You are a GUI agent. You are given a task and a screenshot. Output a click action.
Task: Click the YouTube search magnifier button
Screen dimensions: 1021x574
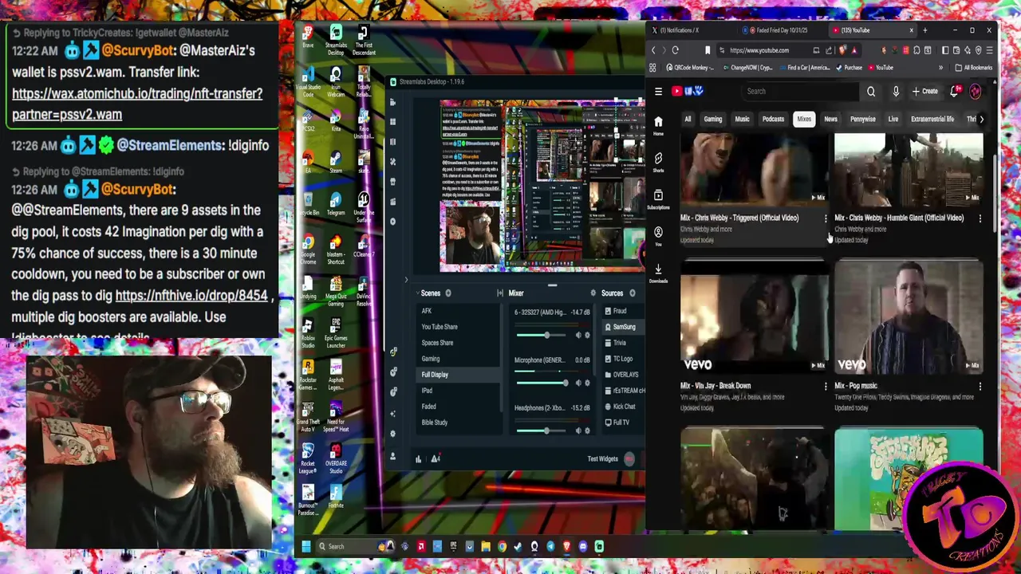pyautogui.click(x=871, y=92)
